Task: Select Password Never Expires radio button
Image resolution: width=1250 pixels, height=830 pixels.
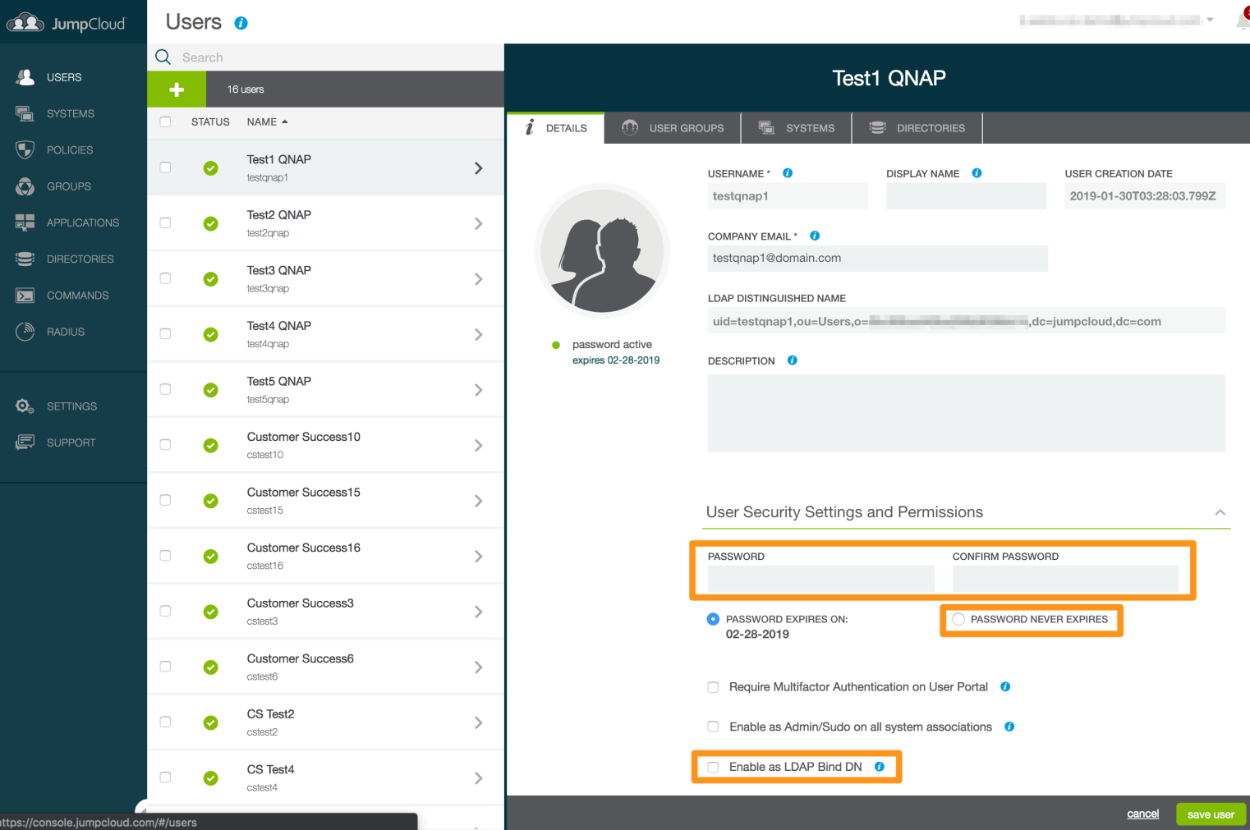Action: click(x=958, y=620)
